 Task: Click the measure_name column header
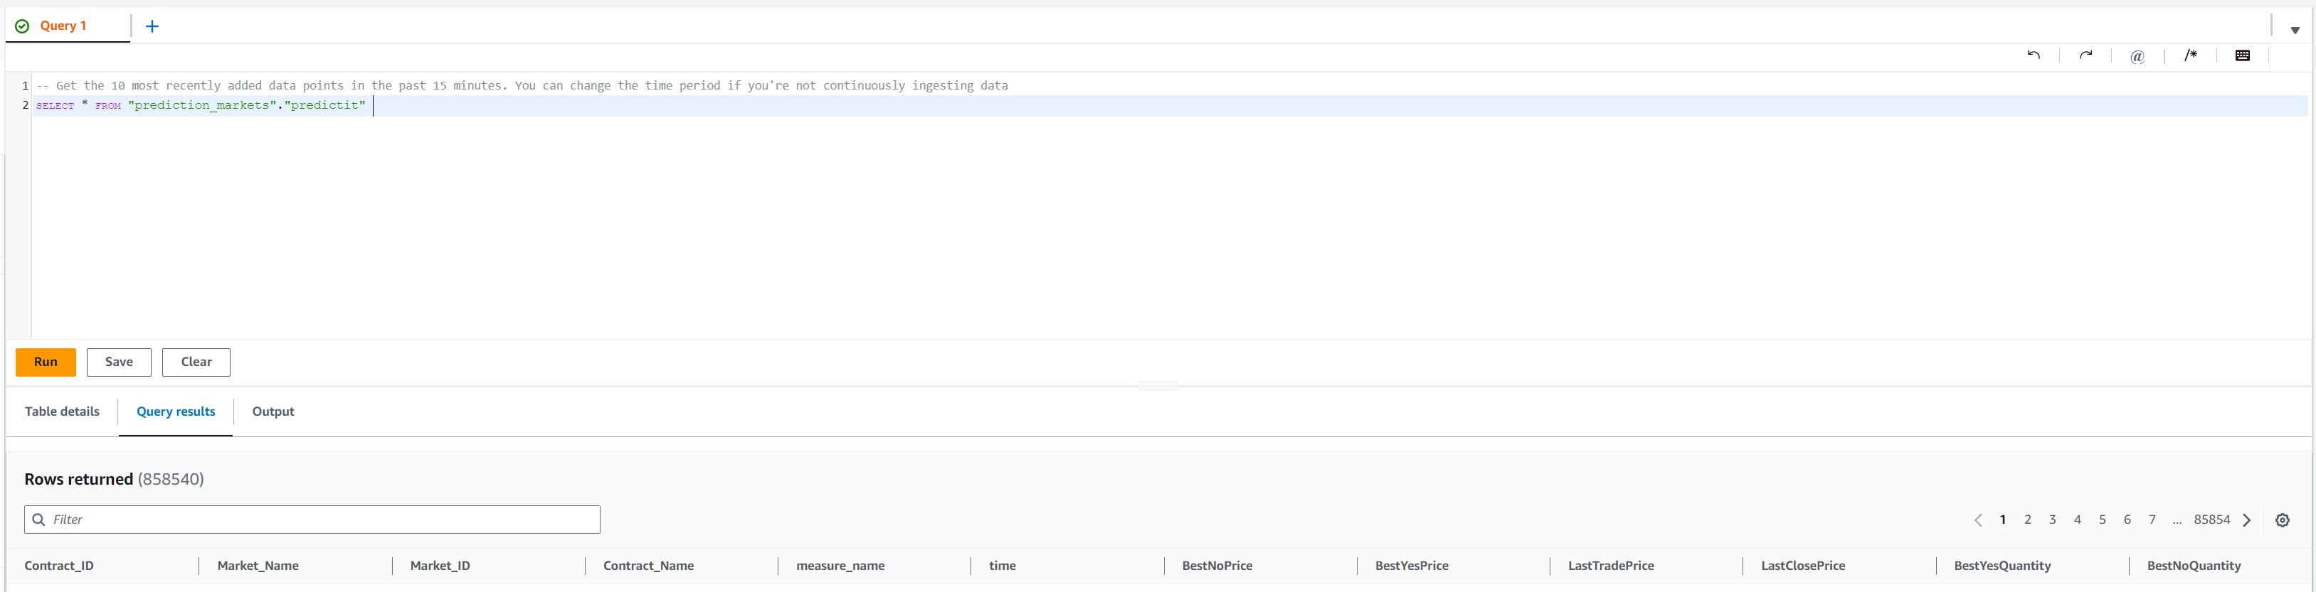coord(840,566)
